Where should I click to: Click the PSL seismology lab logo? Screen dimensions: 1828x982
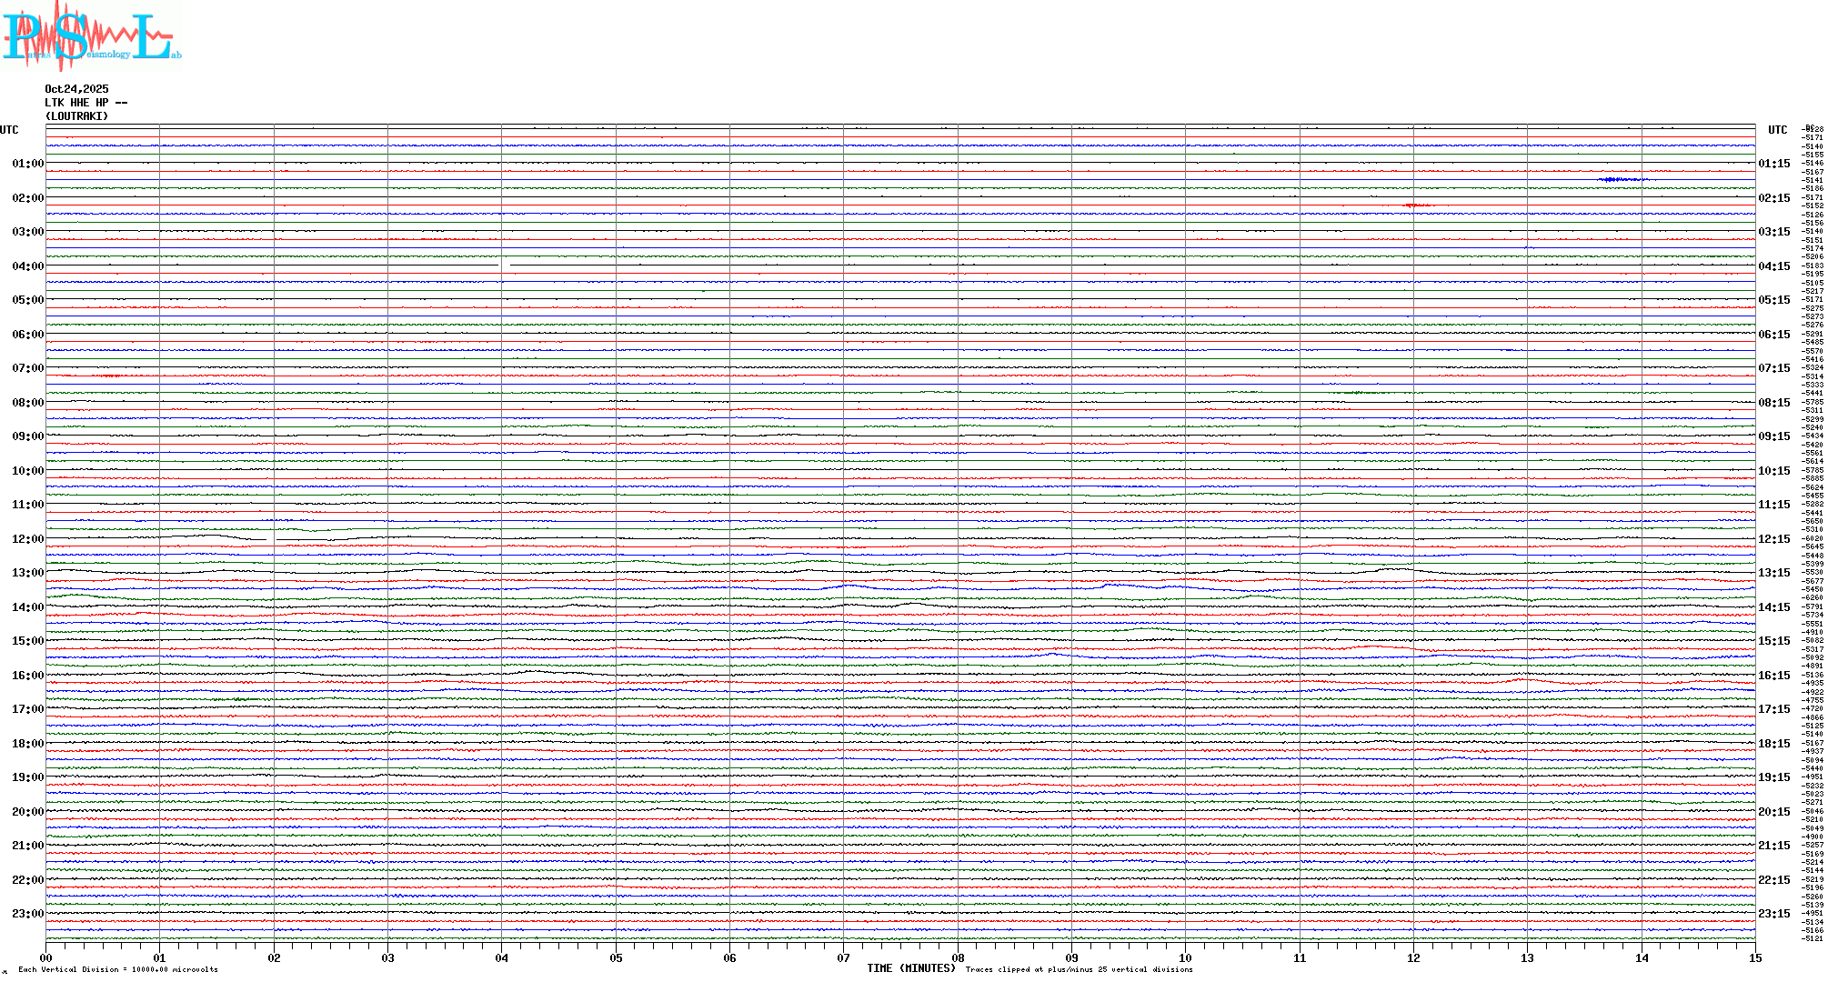click(91, 36)
